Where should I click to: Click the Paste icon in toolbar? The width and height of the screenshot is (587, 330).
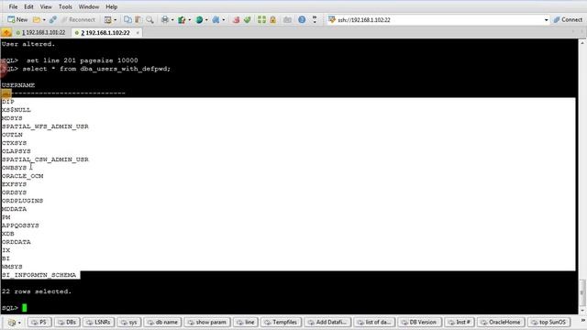pyautogui.click(x=138, y=19)
